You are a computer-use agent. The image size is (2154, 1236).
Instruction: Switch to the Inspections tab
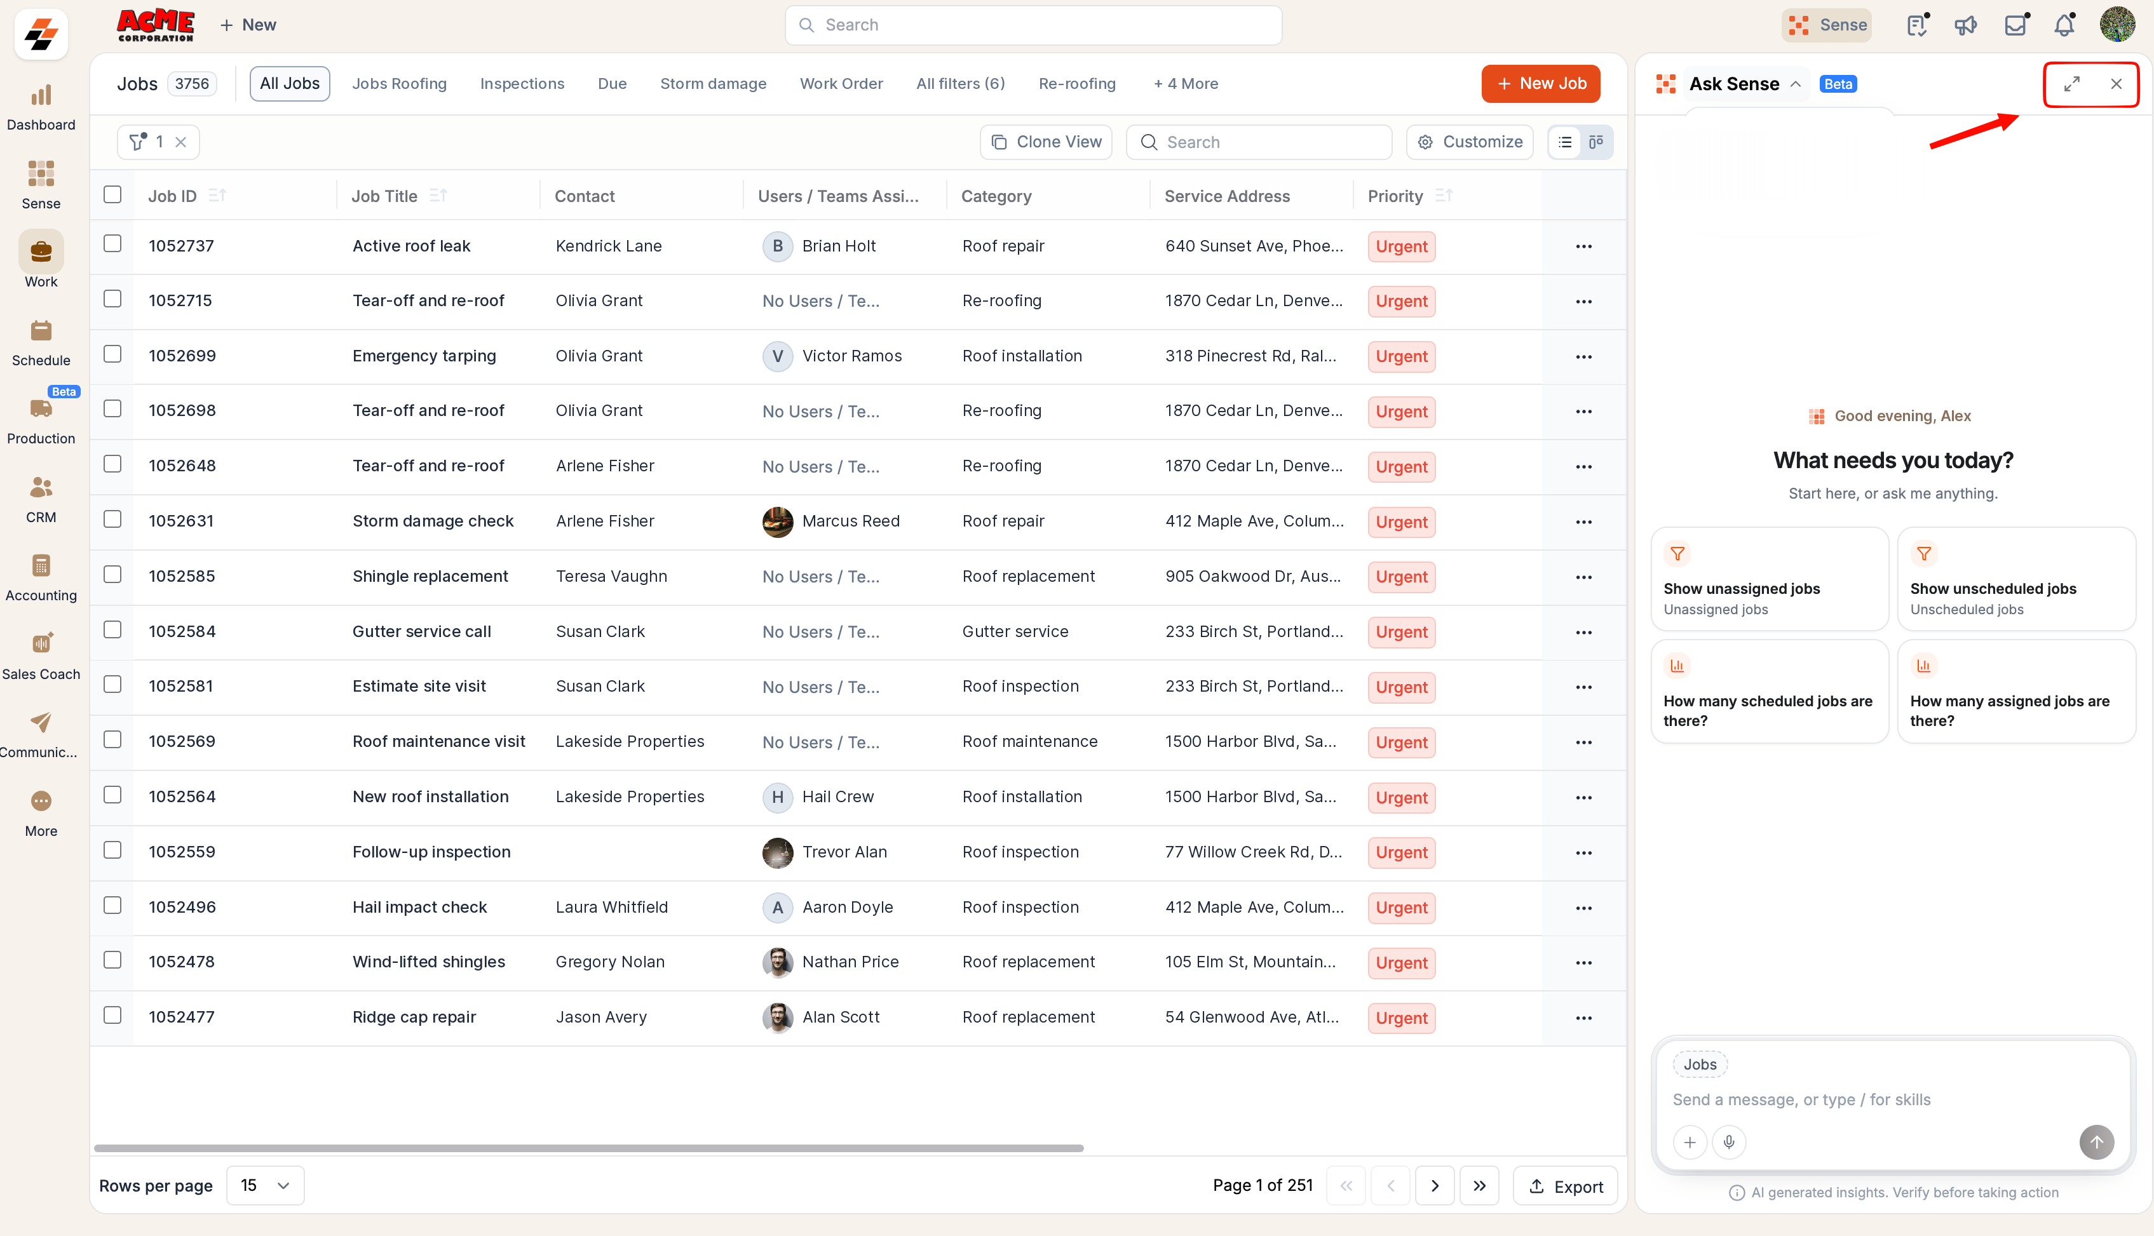pyautogui.click(x=522, y=84)
